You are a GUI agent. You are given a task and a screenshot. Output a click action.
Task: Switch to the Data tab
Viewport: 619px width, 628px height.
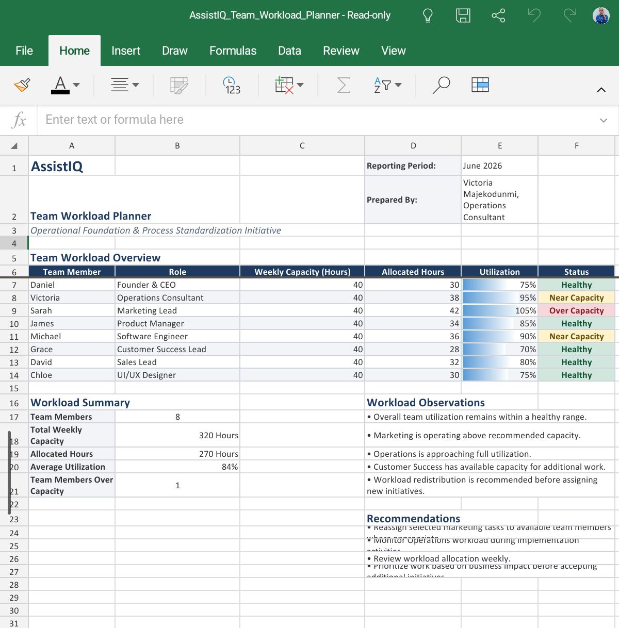tap(289, 51)
